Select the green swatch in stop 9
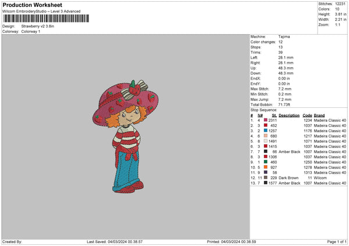 tap(265, 162)
